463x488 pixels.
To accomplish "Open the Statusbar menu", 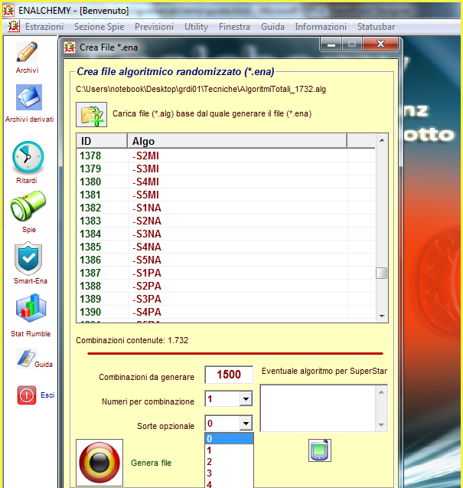I will coord(376,27).
